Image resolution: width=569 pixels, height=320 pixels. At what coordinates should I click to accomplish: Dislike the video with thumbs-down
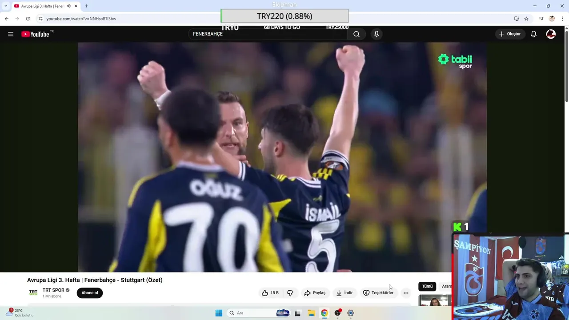click(290, 293)
